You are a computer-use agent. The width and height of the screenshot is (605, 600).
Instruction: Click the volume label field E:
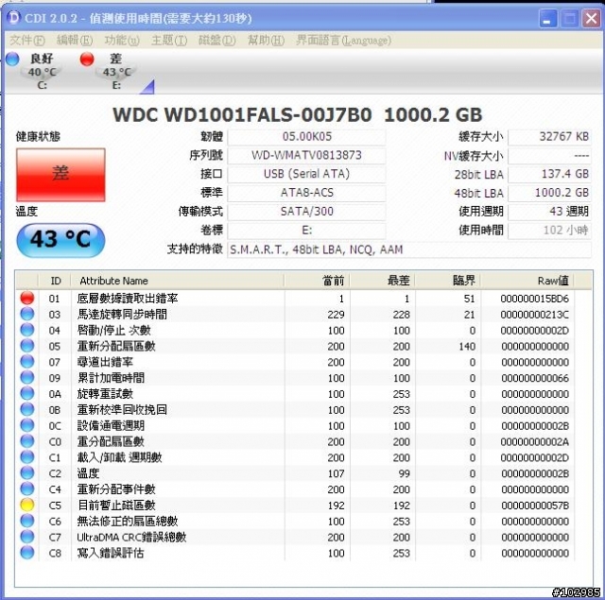pyautogui.click(x=306, y=231)
